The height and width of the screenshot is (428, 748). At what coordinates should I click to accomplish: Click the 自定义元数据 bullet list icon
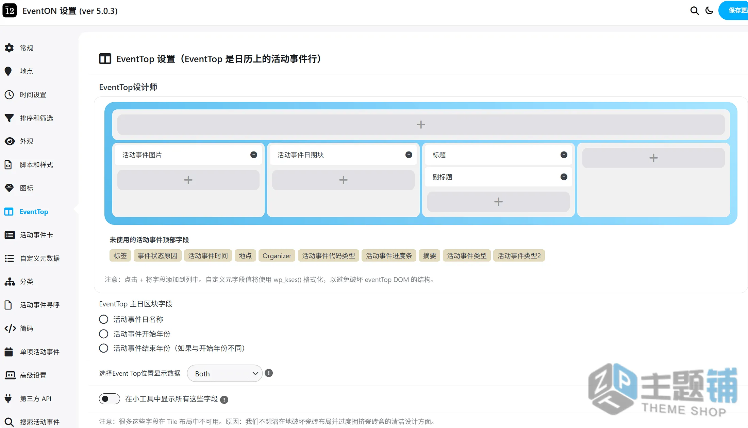[9, 258]
